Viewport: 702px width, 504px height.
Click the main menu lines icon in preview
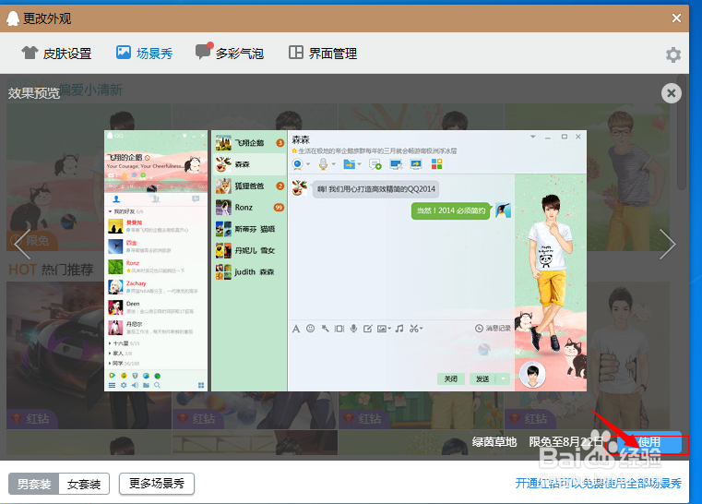[112, 385]
